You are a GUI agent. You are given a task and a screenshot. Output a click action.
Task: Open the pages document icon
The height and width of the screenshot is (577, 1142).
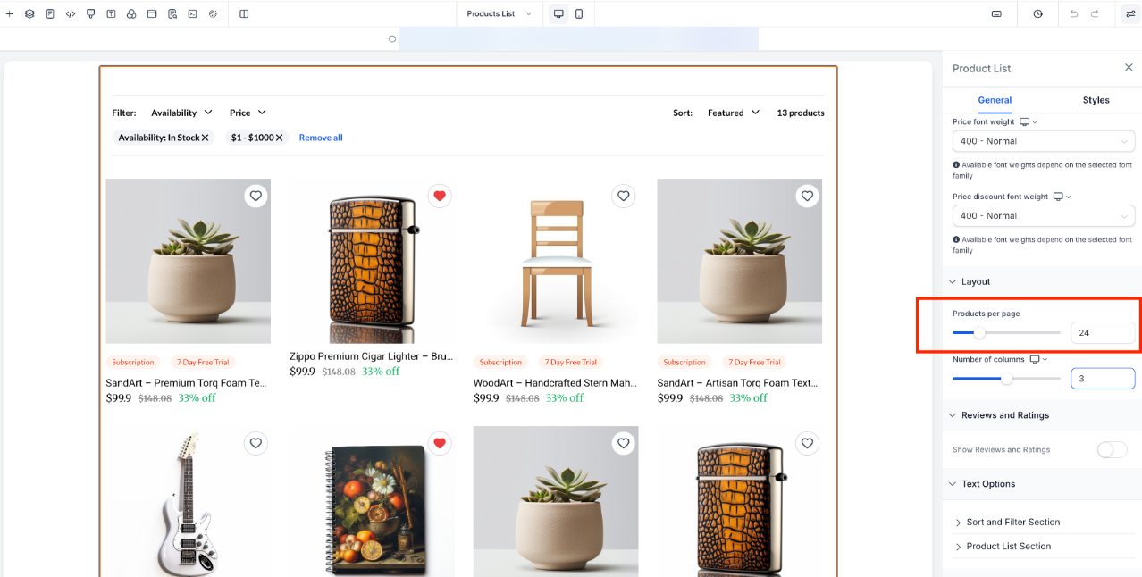[x=50, y=13]
